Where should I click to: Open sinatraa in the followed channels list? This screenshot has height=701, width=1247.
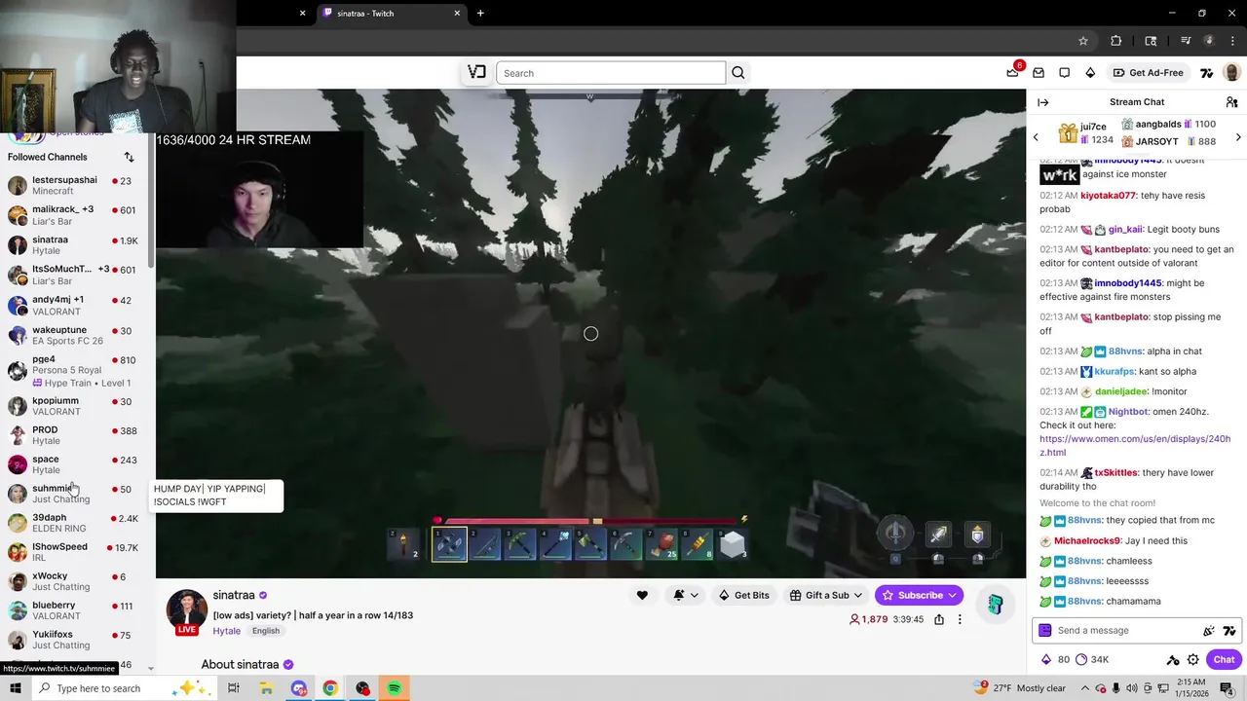[75, 245]
